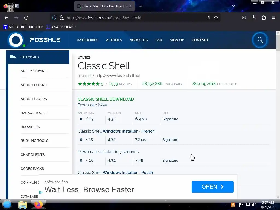Close the Classic Shell download tab
Viewport: 280px width, 210px height.
click(x=130, y=6)
